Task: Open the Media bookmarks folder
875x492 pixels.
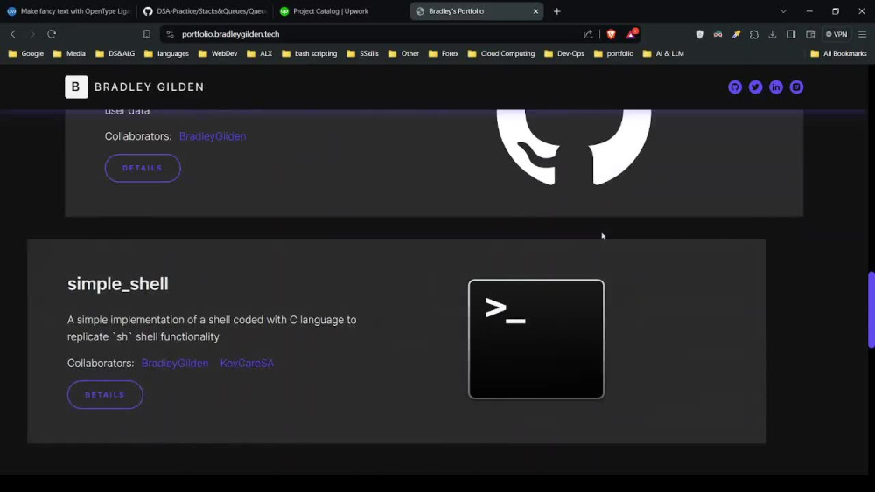Action: (69, 53)
